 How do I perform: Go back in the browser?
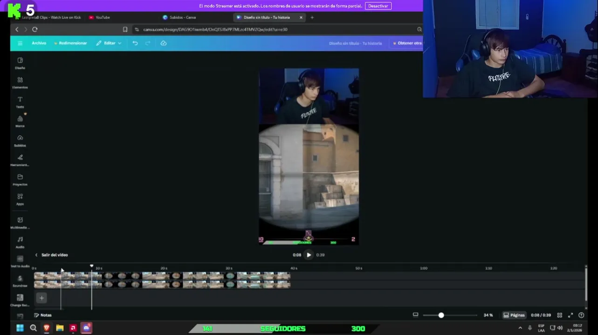[x=17, y=29]
